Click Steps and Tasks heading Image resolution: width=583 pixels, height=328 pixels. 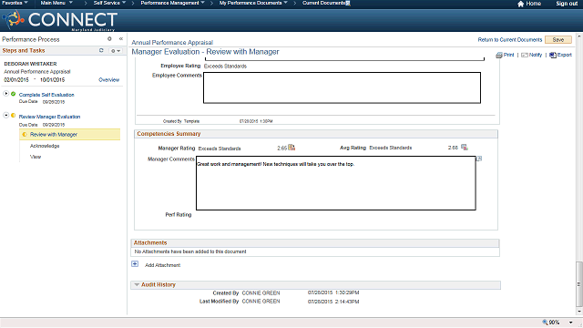[24, 51]
